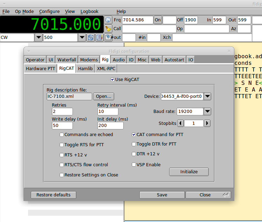Click the Retry interval input field
This screenshot has height=222, width=262.
click(108, 112)
